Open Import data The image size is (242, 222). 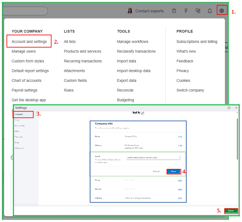[x=126, y=61]
